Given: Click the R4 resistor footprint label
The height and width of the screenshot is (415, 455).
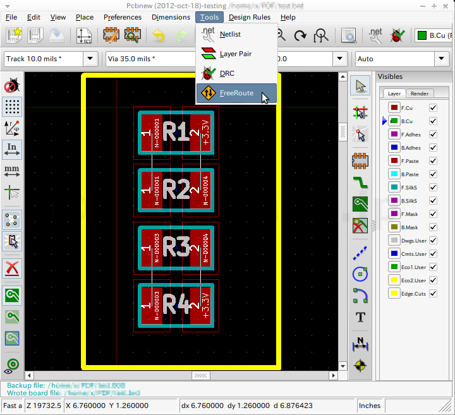Looking at the screenshot, I should coord(176,304).
